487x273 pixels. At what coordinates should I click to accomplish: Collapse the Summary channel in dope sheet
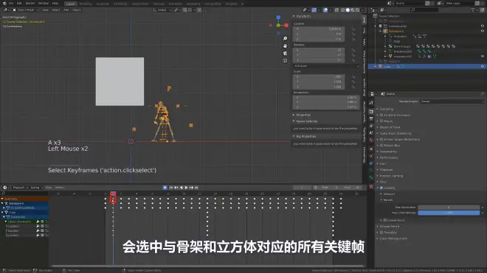[x=2, y=199]
